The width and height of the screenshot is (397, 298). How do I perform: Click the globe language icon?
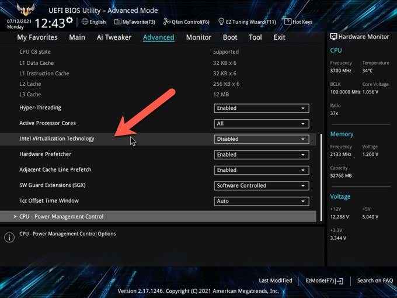coord(85,22)
